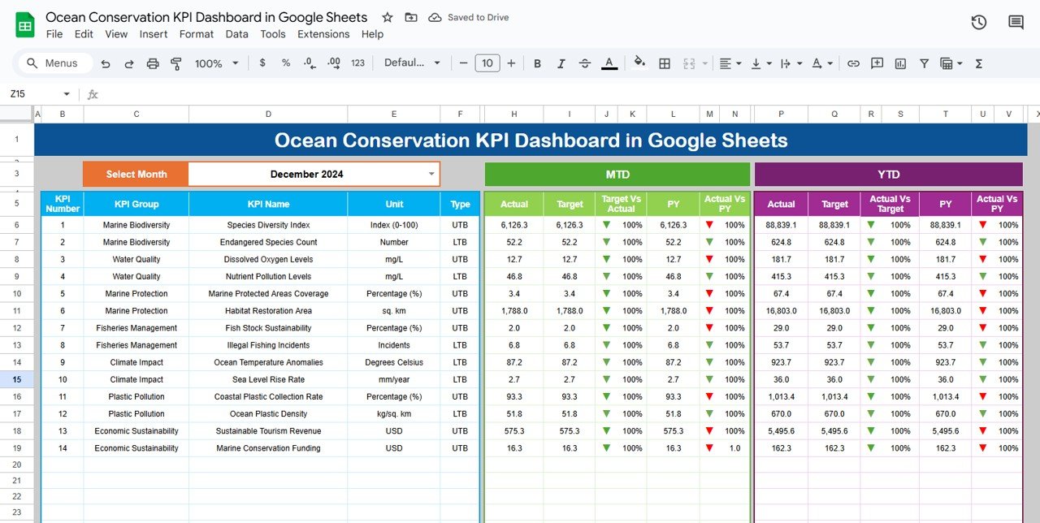Open the font family dropdown
This screenshot has width=1040, height=523.
pos(412,63)
